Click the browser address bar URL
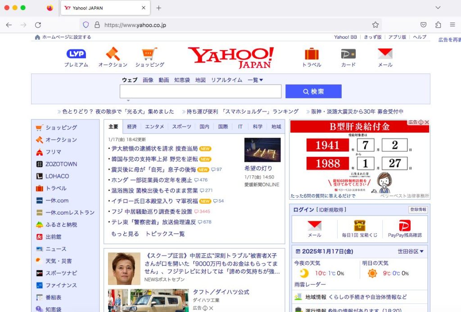Image resolution: width=461 pixels, height=312 pixels. tap(135, 25)
